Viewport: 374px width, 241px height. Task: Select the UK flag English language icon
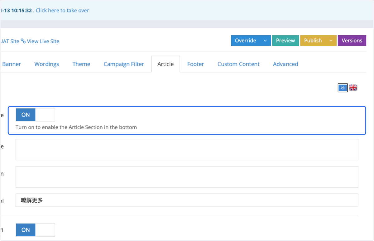pyautogui.click(x=353, y=88)
